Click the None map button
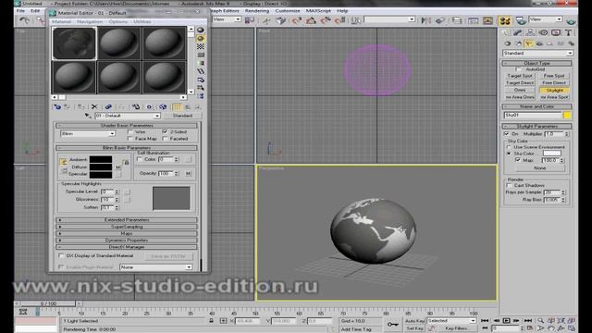 [x=540, y=168]
